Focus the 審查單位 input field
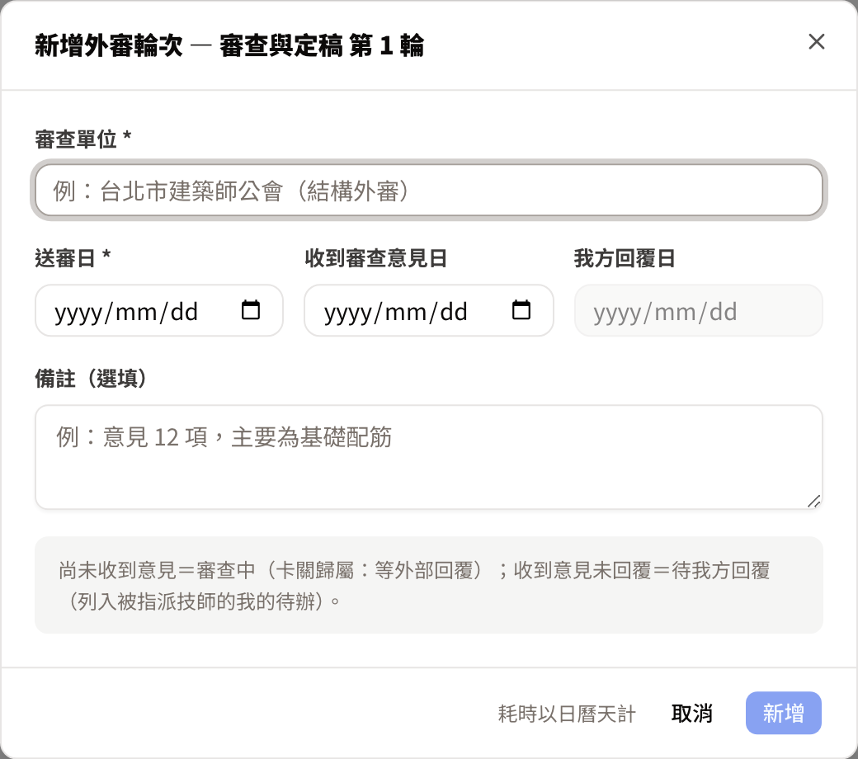Viewport: 858px width, 759px height. (x=429, y=191)
